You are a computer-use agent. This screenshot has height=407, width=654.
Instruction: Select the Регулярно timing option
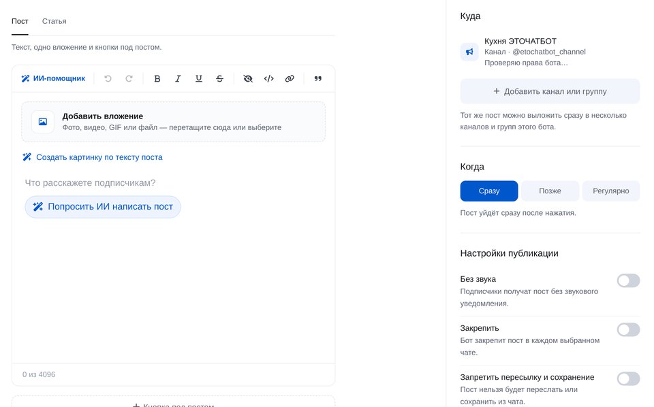611,191
